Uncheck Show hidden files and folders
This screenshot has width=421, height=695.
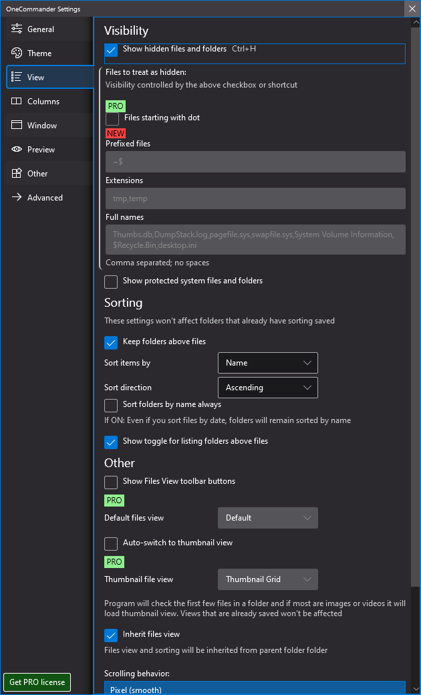(x=112, y=50)
